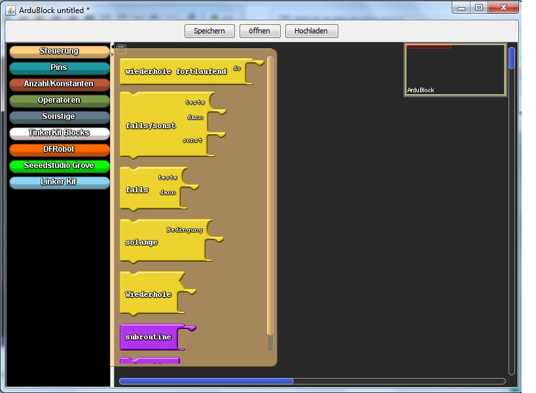Show Seeedstudio Grove blocks
Viewport: 536px width, 393px height.
pyautogui.click(x=59, y=166)
